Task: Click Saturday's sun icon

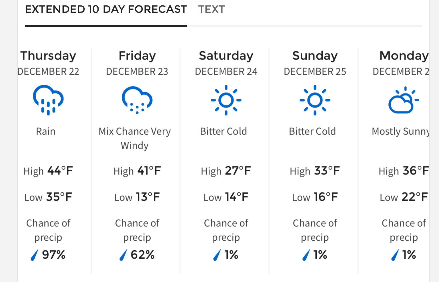Action: [226, 100]
